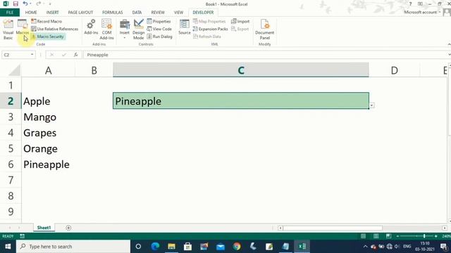Switch to the HOME tab
Screen dimensions: 451x253
click(31, 13)
